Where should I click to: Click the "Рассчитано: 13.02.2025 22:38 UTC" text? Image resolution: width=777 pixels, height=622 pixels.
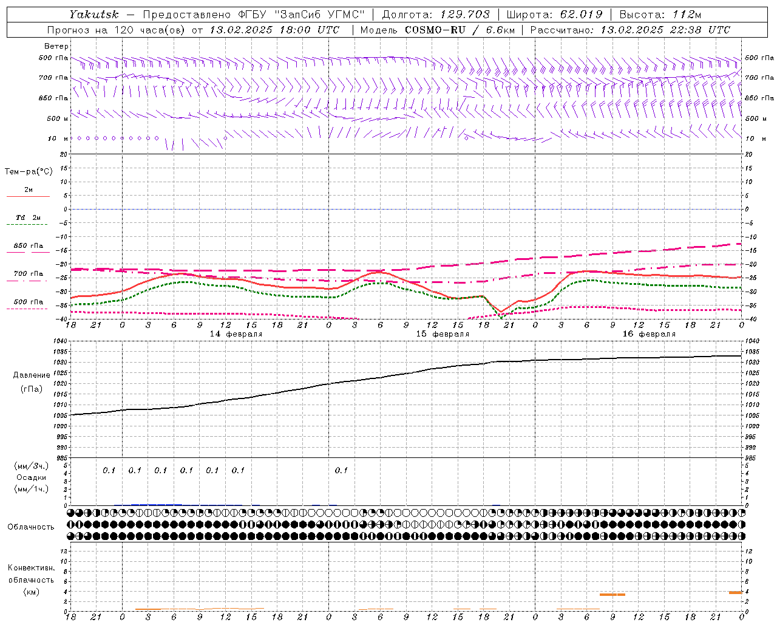click(630, 30)
